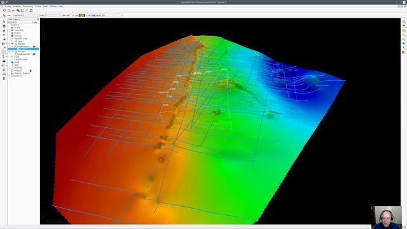Screen dimensions: 407x229
Task: Open the Analysis menu
Action: 17,6
